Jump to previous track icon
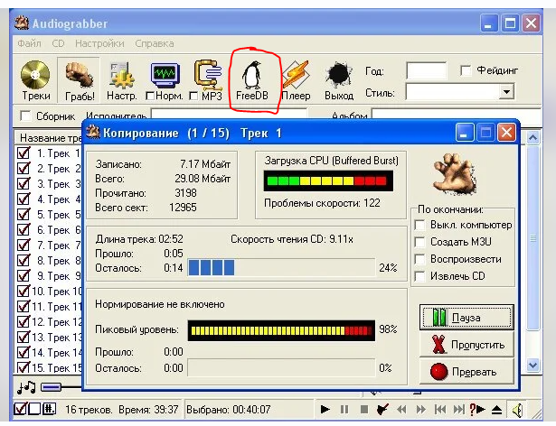This screenshot has height=426, width=556. tap(440, 410)
